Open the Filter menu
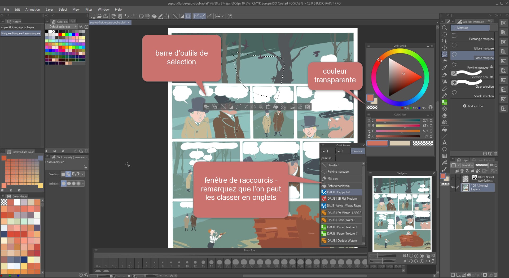 (89, 9)
